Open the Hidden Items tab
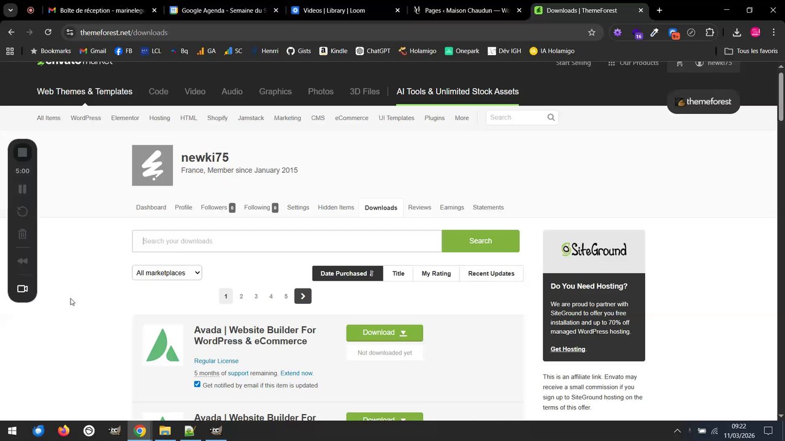Viewport: 785px width, 441px height. [x=336, y=208]
